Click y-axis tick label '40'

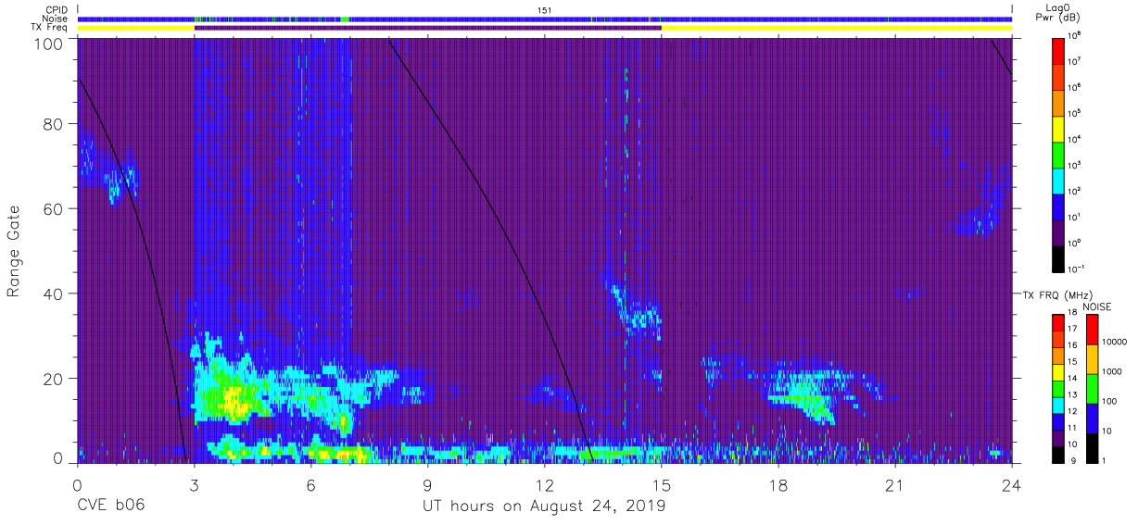click(x=54, y=294)
